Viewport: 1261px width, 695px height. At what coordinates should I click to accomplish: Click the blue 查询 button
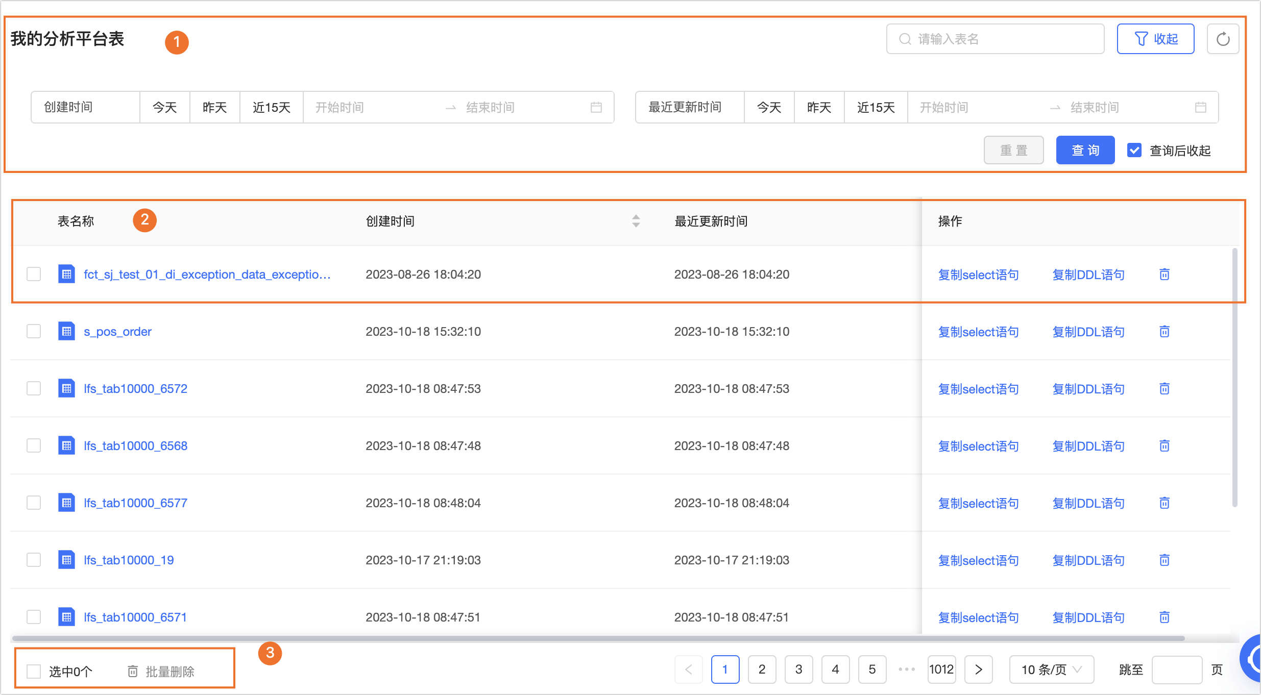point(1085,151)
